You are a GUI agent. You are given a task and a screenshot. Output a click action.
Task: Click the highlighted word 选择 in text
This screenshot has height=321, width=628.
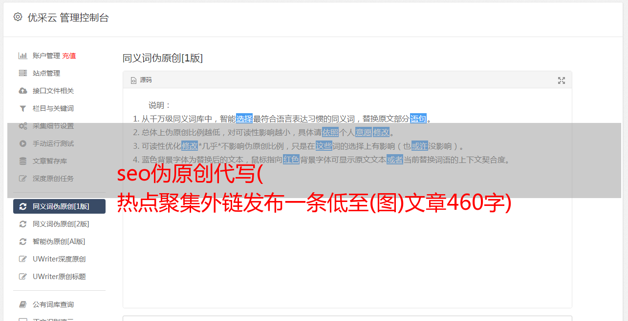click(x=244, y=119)
